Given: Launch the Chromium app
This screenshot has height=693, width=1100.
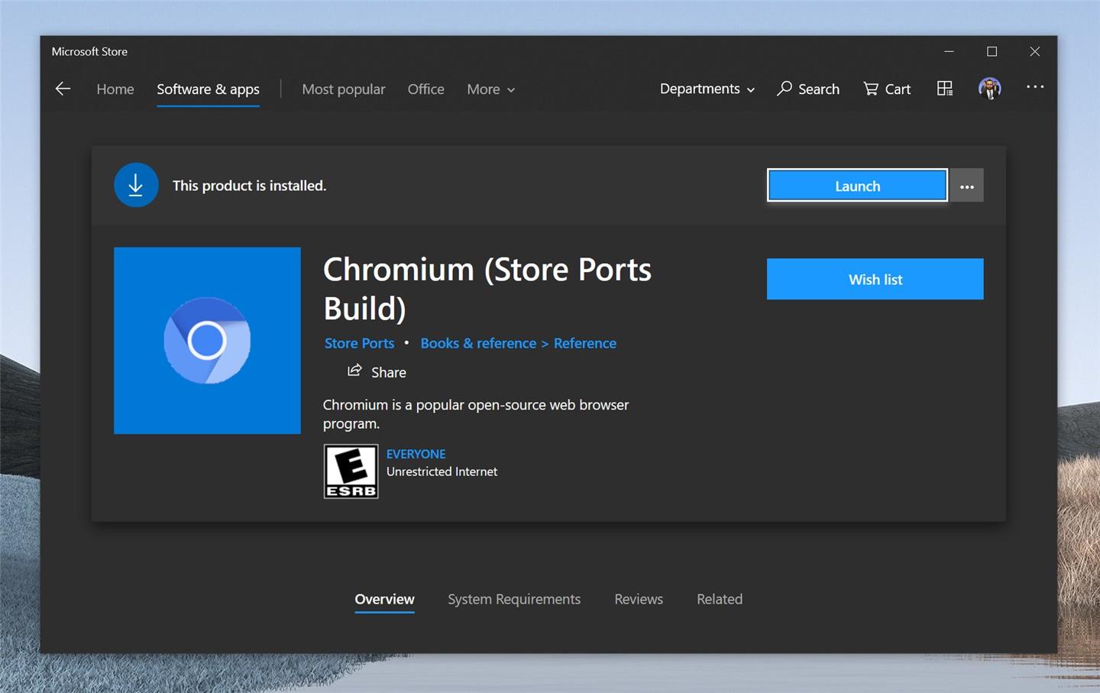Looking at the screenshot, I should [856, 185].
